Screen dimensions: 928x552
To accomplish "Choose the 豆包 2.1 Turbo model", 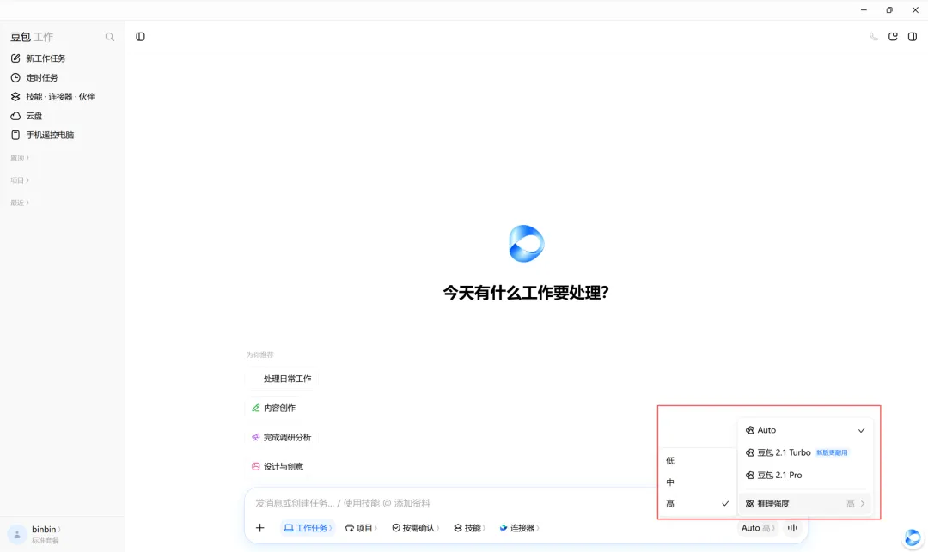I will [805, 452].
